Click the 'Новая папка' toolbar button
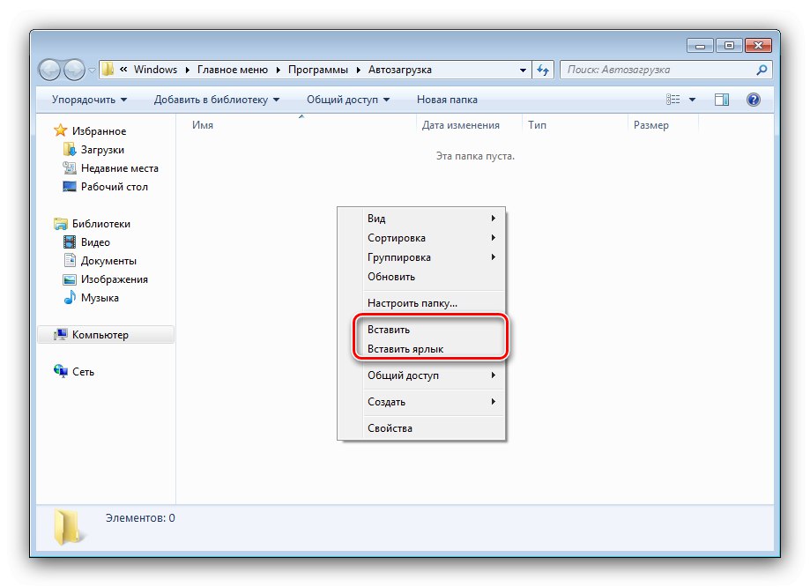The width and height of the screenshot is (810, 587). click(447, 100)
